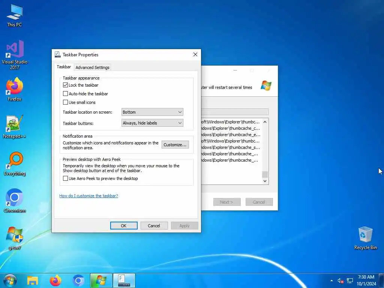Image resolution: width=384 pixels, height=288 pixels.
Task: Click Cancel in installer window
Action: coord(259,202)
